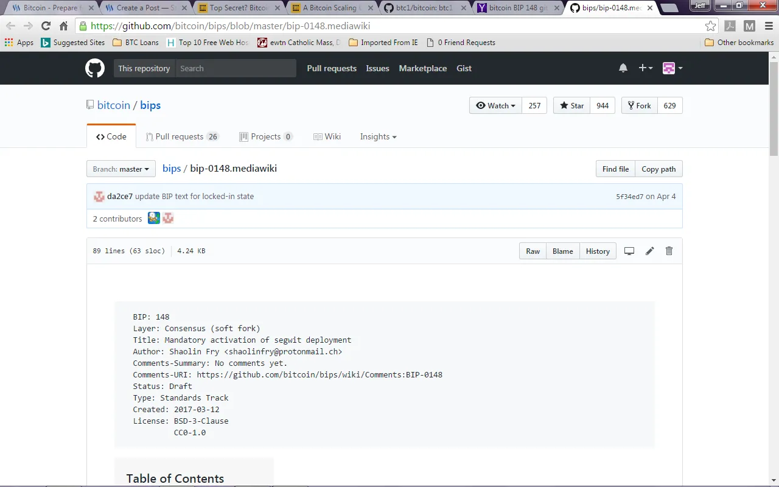Edit this file with pencil icon
This screenshot has height=487, width=779.
[x=650, y=251]
